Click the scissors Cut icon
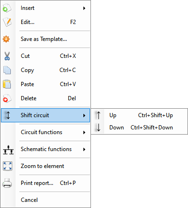This screenshot has width=188, height=208. (7, 56)
